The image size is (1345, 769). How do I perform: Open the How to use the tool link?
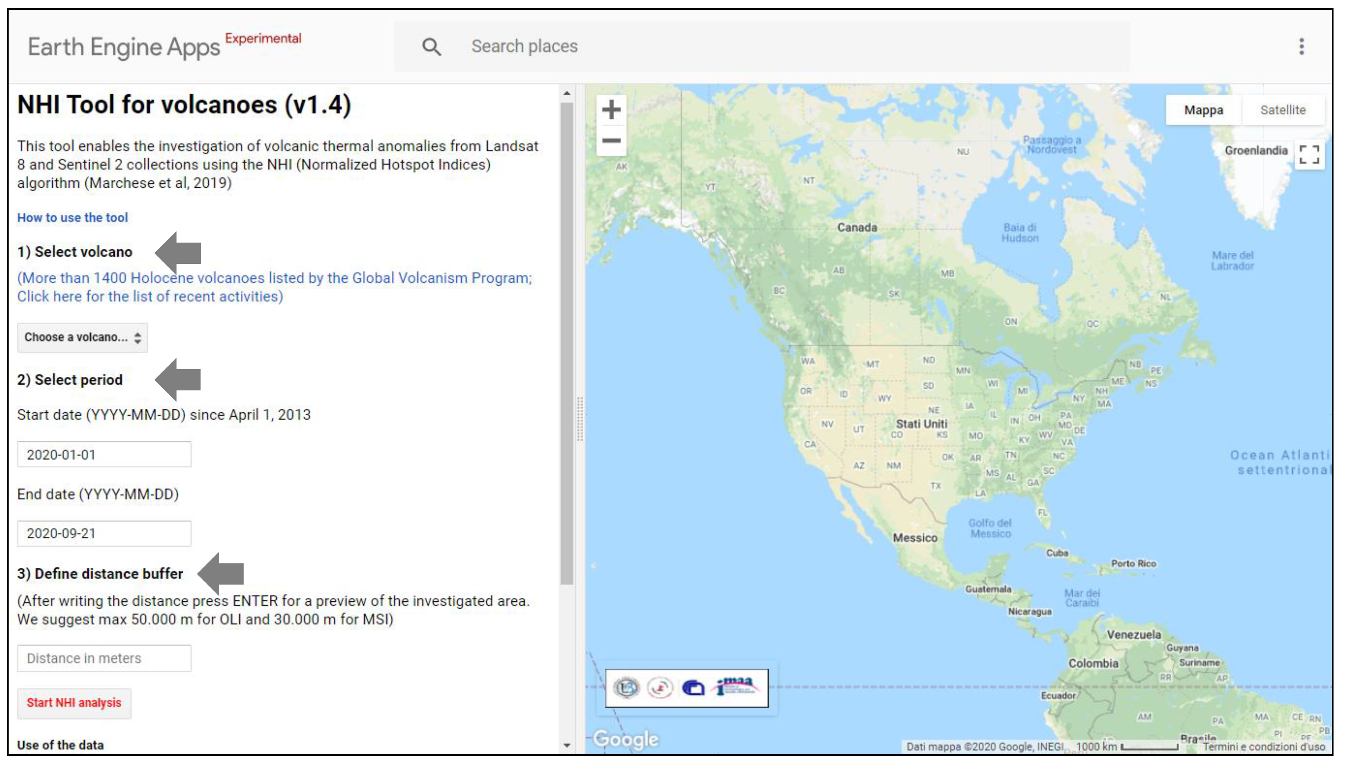pyautogui.click(x=72, y=217)
